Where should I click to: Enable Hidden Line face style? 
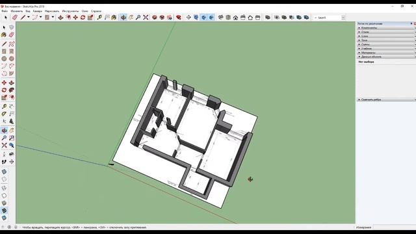(4, 196)
